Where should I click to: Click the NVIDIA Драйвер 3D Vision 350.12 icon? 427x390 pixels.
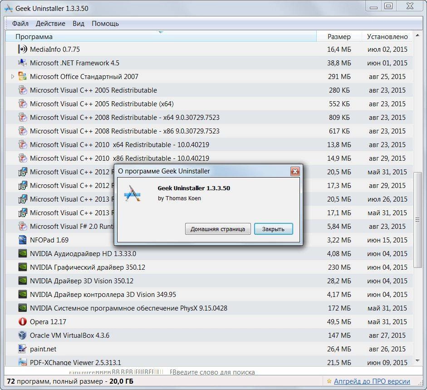click(23, 281)
